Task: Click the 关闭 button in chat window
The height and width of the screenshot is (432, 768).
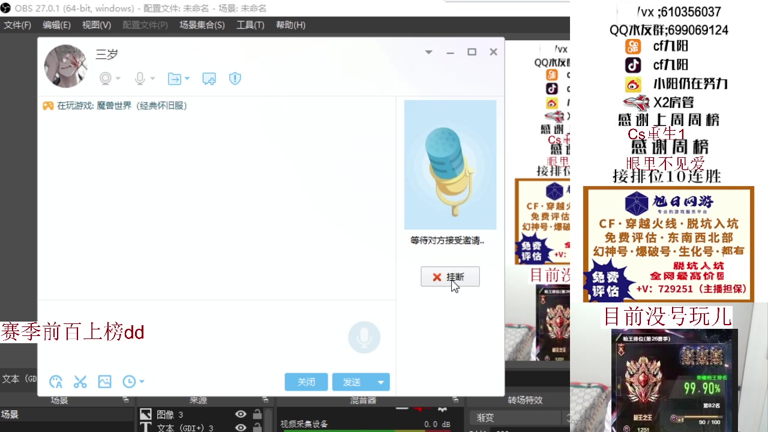Action: [x=306, y=382]
